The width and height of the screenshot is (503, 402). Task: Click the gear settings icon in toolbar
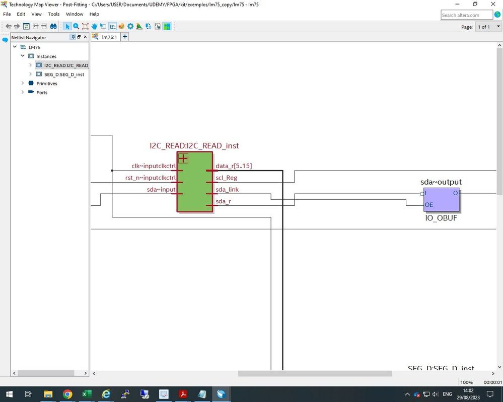point(130,26)
